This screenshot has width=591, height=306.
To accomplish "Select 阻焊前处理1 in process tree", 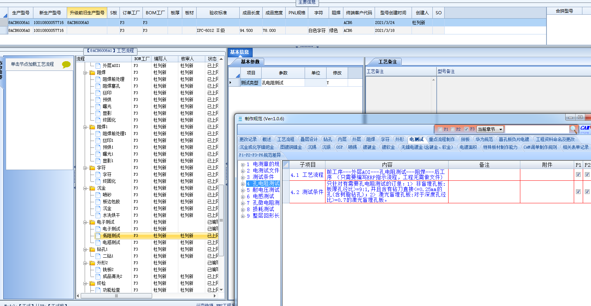I will (114, 133).
